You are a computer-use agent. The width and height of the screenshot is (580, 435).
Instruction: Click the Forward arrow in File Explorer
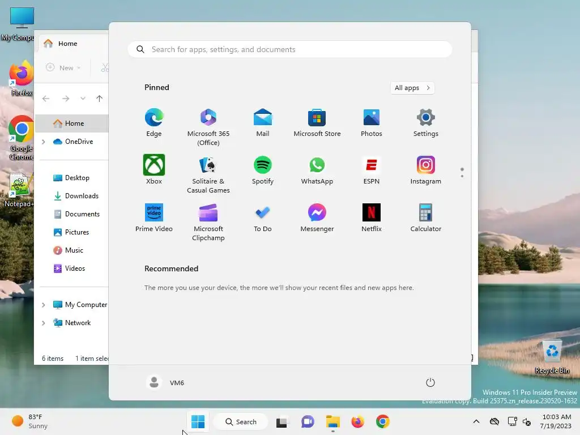(66, 99)
